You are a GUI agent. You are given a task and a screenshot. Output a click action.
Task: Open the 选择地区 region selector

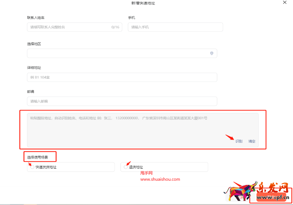pyautogui.click(x=118, y=53)
